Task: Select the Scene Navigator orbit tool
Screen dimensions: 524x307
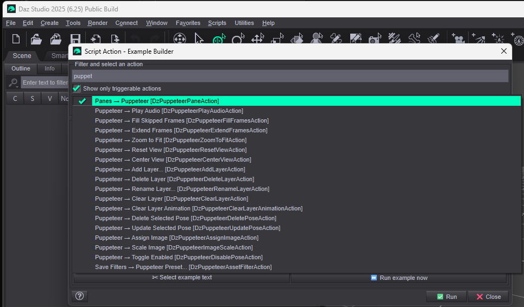Action: pyautogui.click(x=180, y=39)
